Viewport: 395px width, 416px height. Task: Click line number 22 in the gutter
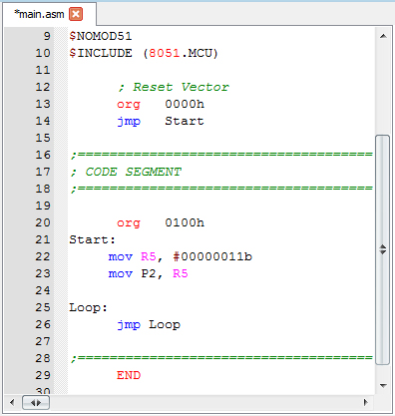43,256
